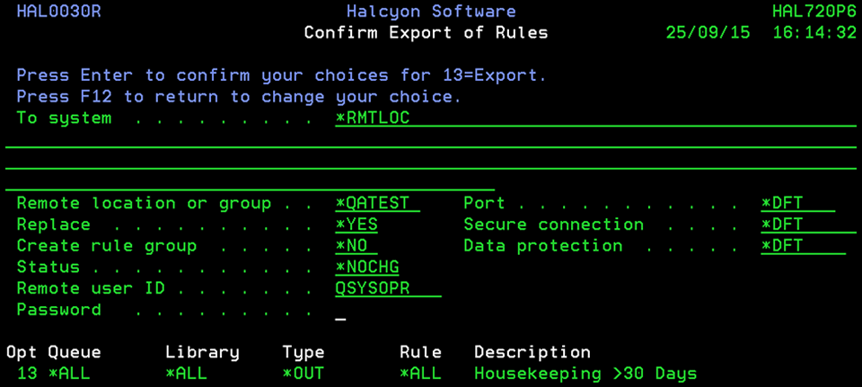The width and height of the screenshot is (862, 387).
Task: Select the Create rule group *NO field
Action: click(x=356, y=246)
